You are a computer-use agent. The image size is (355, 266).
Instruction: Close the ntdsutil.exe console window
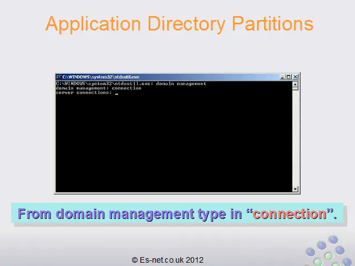295,76
